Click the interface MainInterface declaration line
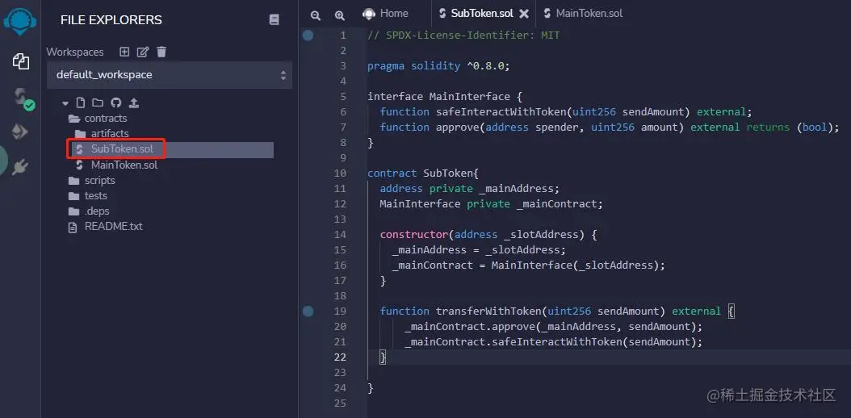Screen dimensions: 851x418 click(445, 97)
